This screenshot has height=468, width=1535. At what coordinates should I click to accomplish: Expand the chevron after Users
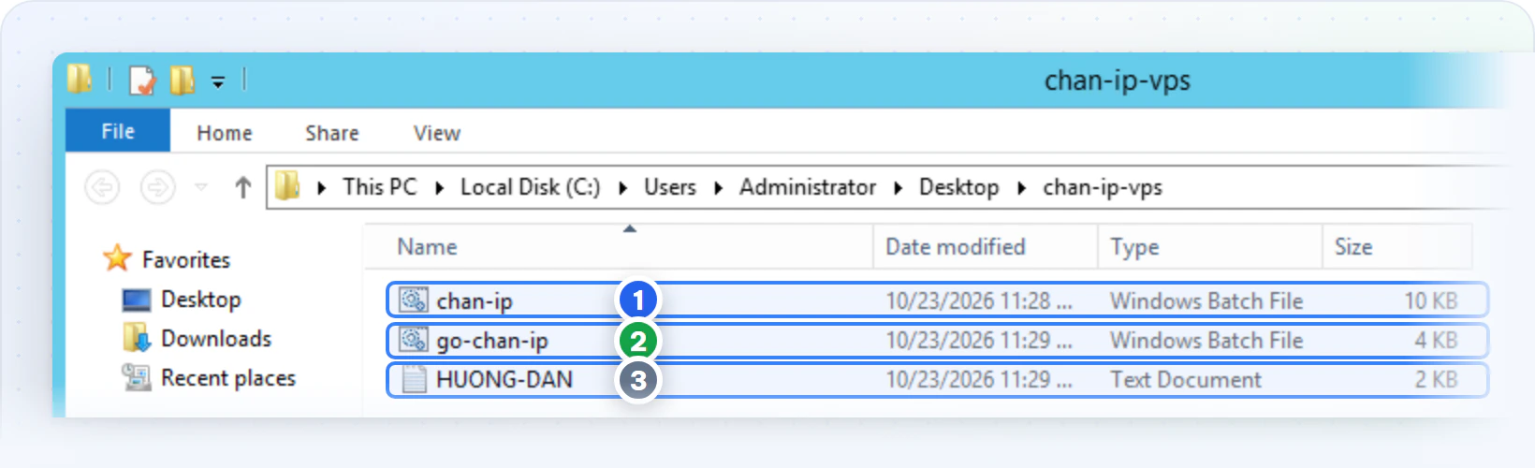[x=718, y=187]
